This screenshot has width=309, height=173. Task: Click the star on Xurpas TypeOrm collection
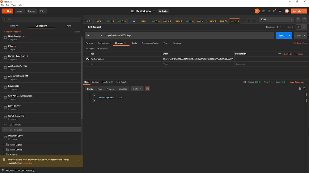28,56
